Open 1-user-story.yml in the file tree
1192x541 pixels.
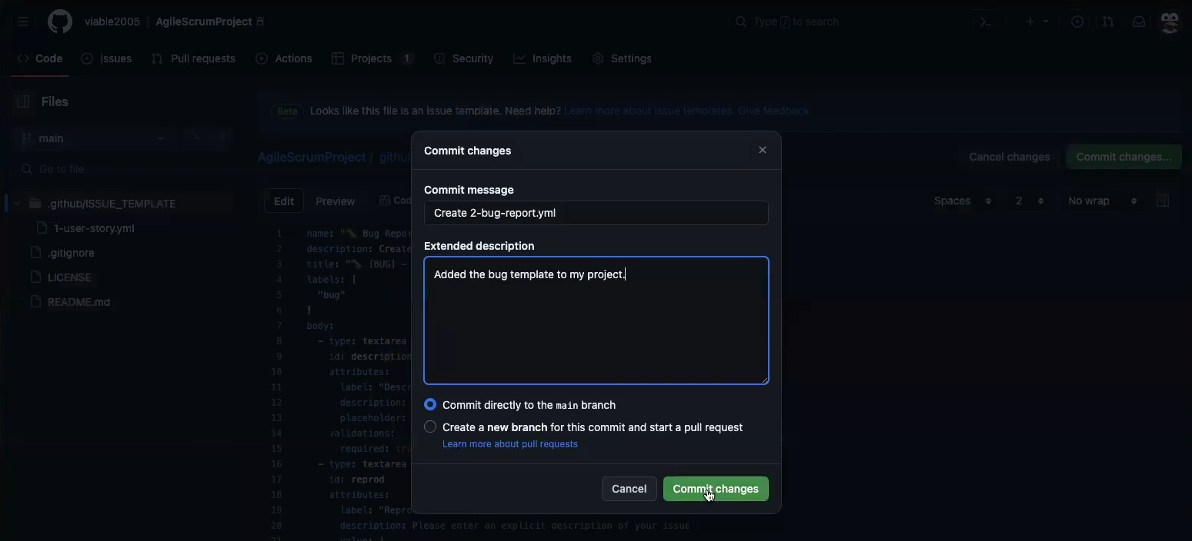[94, 228]
